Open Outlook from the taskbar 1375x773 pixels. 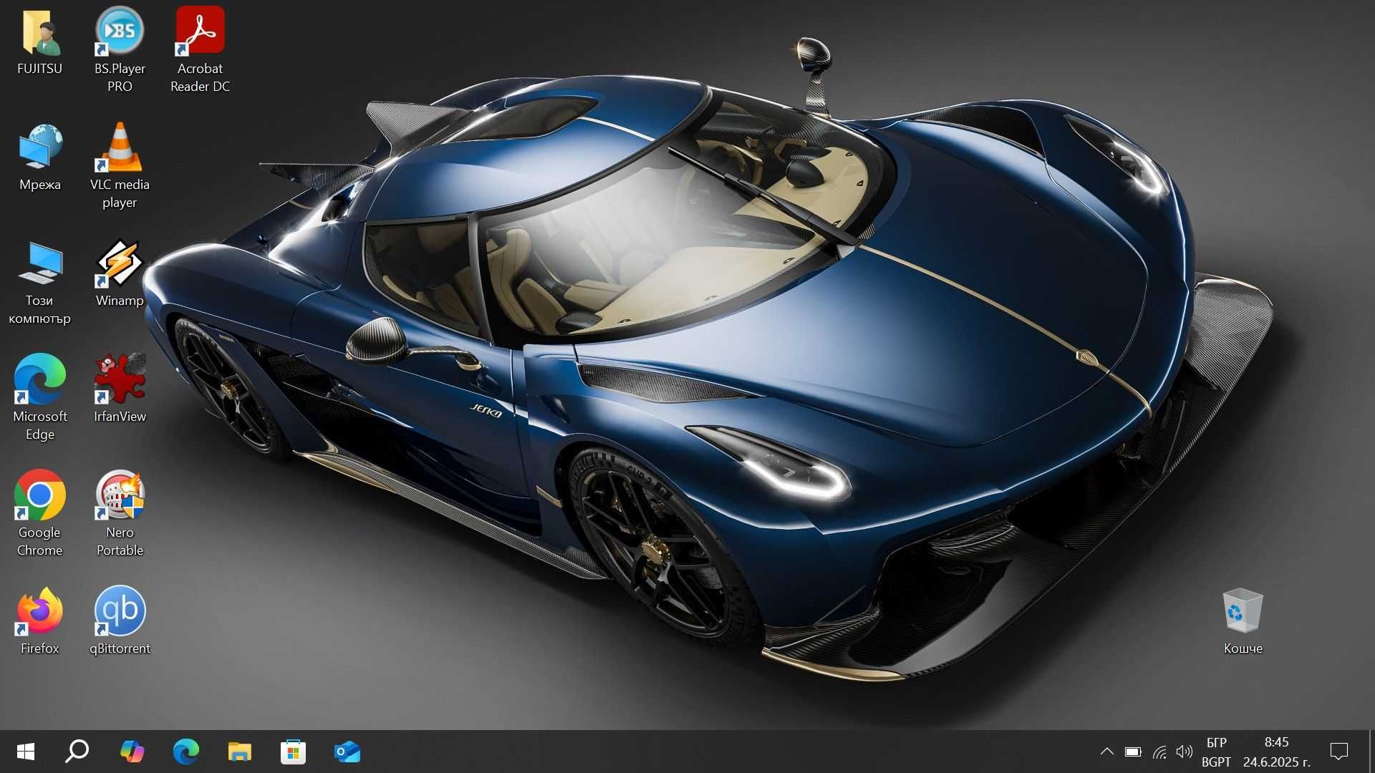[347, 752]
